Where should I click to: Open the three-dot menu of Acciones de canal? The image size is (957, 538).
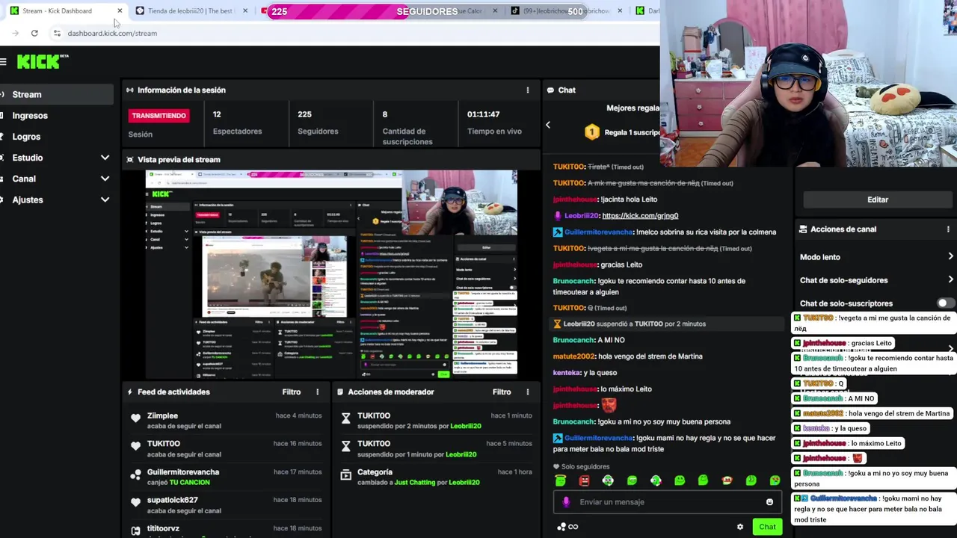(x=948, y=229)
